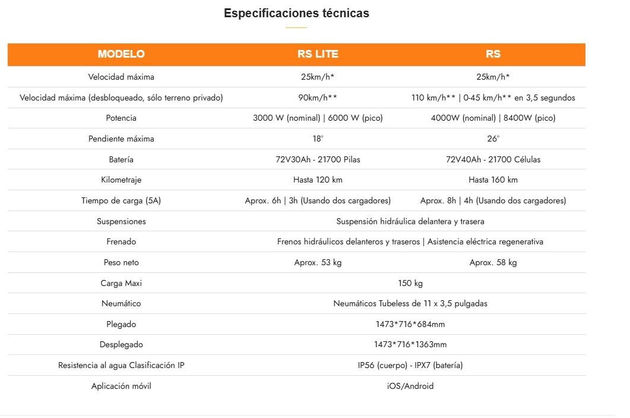Click the Suspensión hidráulica delantera y trasera text
The image size is (630, 418).
point(410,221)
